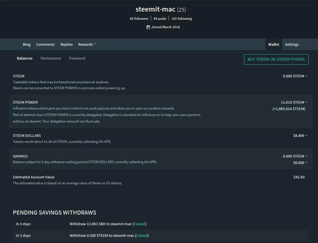Click the $42.60 estimated account value
Image resolution: width=318 pixels, height=243 pixels.
[x=299, y=177]
